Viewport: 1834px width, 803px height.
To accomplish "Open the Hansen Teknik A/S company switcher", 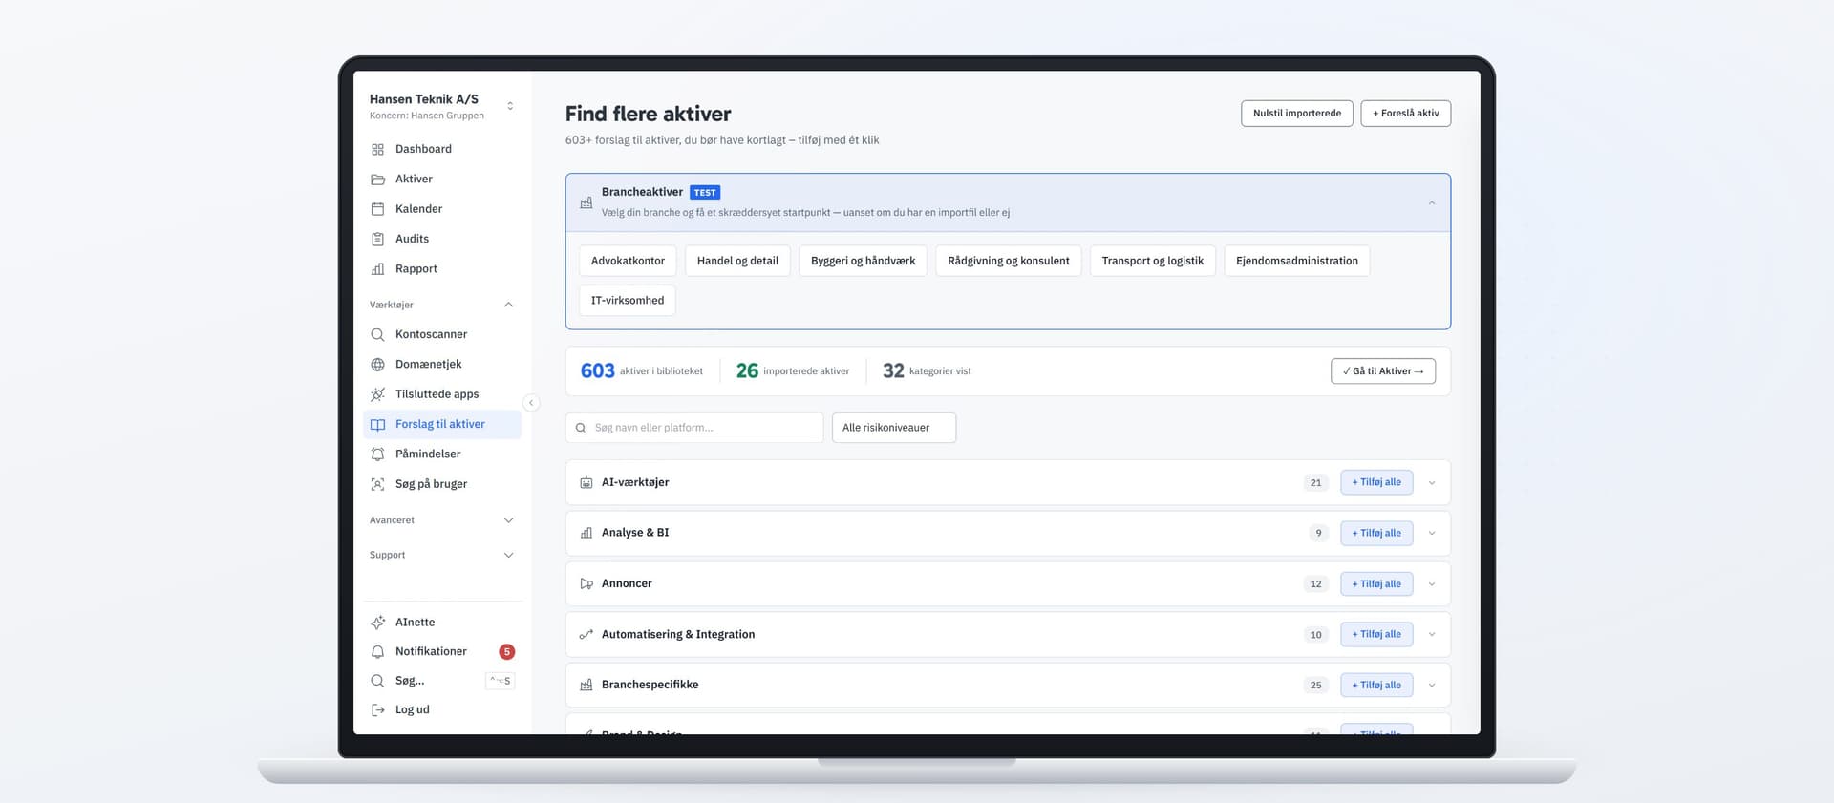I will [x=510, y=106].
